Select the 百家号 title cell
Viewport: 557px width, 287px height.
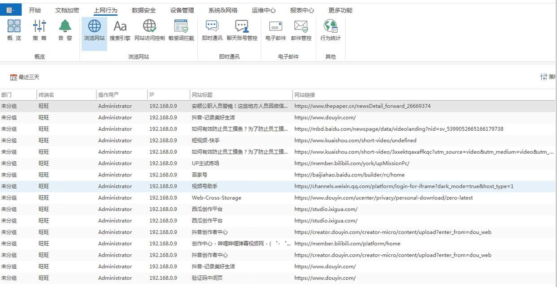point(200,175)
